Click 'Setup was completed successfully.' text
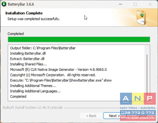158x123 pixels. tap(34, 19)
